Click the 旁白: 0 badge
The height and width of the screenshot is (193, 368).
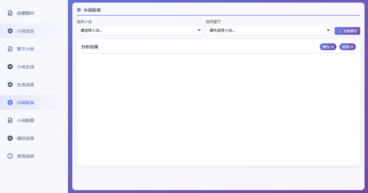tap(328, 47)
